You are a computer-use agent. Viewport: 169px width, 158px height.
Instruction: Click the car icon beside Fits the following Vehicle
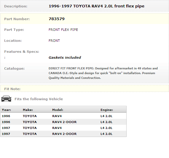(x=6, y=99)
